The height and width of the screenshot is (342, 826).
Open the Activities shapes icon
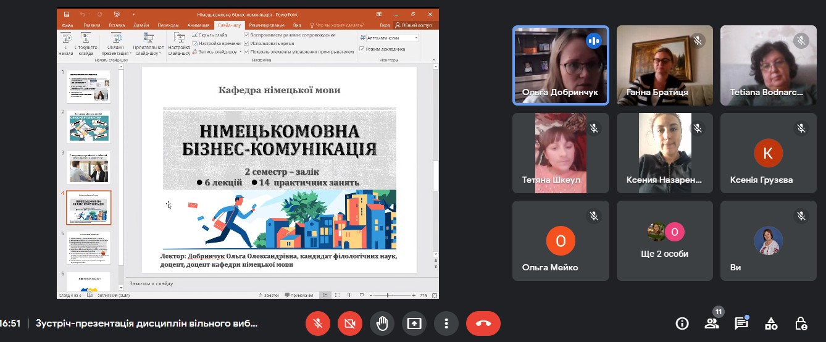pos(770,323)
